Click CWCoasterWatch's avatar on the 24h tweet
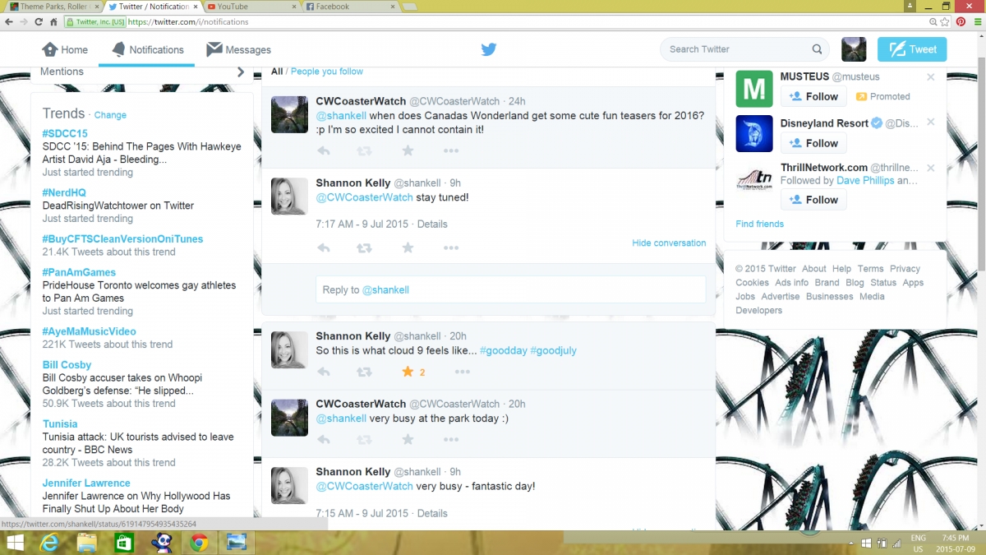This screenshot has width=986, height=555. pos(289,114)
